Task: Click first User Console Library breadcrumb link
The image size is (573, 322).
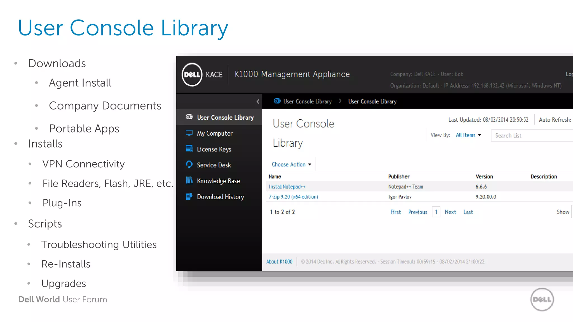Action: coord(307,101)
